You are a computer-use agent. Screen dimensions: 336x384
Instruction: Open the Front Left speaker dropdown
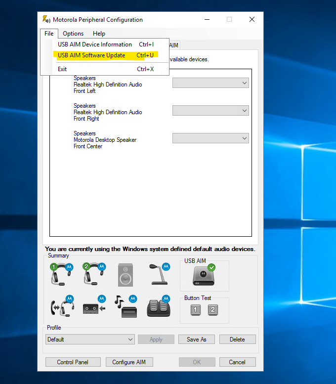(x=210, y=83)
